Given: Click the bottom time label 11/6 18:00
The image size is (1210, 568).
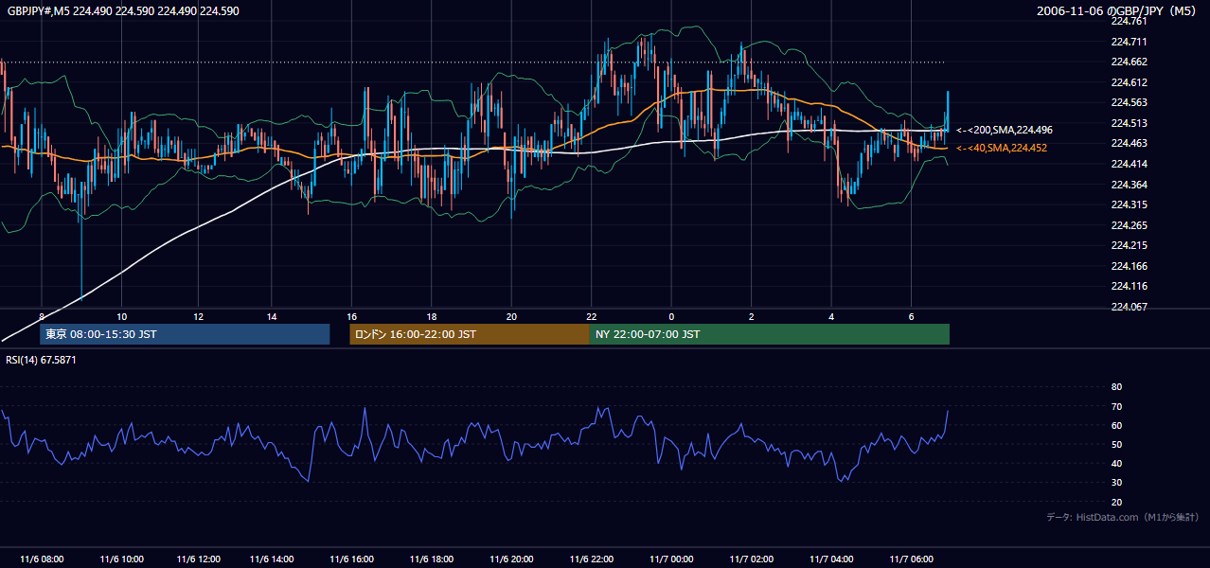Looking at the screenshot, I should 433,559.
